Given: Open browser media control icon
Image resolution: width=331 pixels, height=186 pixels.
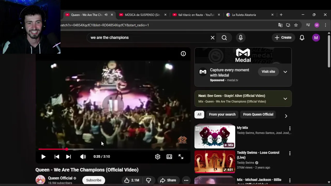Looking at the screenshot, I should coord(308,25).
